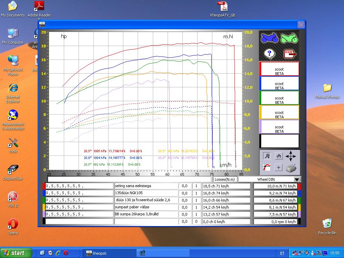This screenshot has height=258, width=344.
Task: Click the 'BB sumpa 26karpa 3,8rullid' field
Action: point(146,214)
